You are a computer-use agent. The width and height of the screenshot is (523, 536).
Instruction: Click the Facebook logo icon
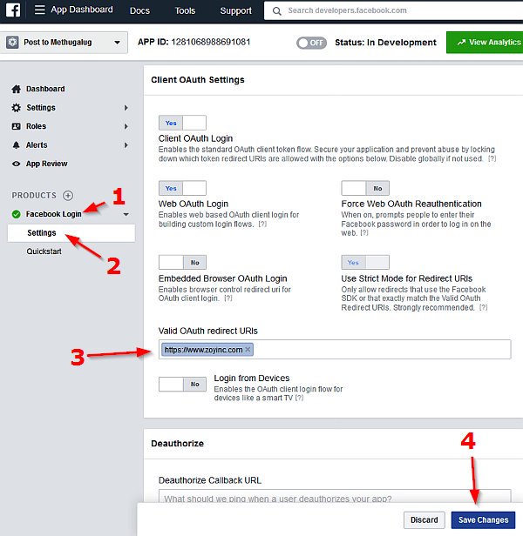(x=13, y=10)
